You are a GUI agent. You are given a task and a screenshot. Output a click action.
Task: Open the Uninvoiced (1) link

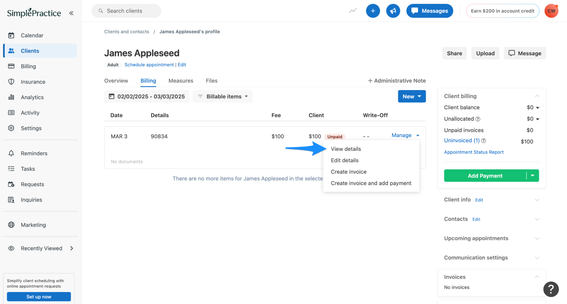[x=461, y=141]
